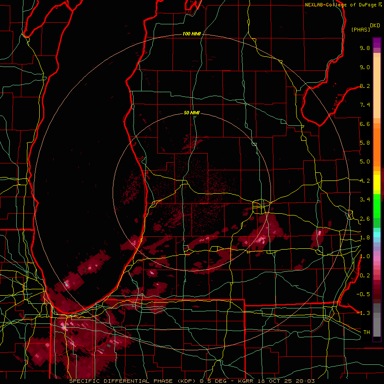
Task: Click the DKD label above the color scale
Action: point(375,26)
